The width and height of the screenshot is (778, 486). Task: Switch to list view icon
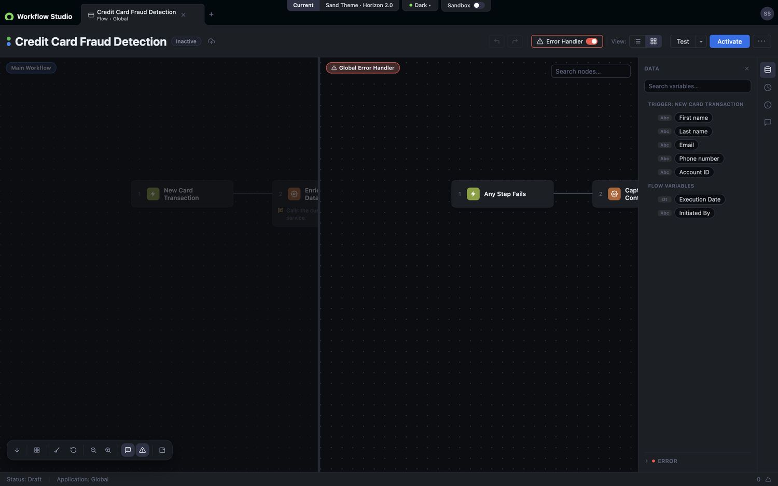tap(637, 41)
